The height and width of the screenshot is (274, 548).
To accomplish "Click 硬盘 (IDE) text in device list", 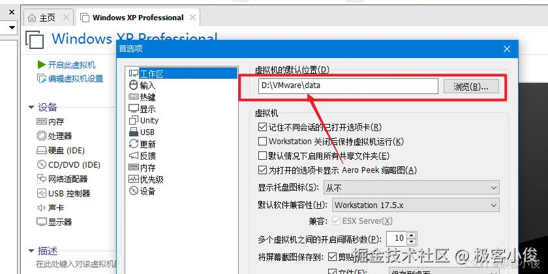I will (x=67, y=151).
